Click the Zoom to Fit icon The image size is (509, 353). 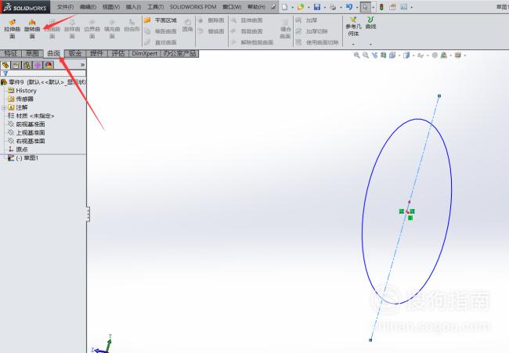(356, 55)
